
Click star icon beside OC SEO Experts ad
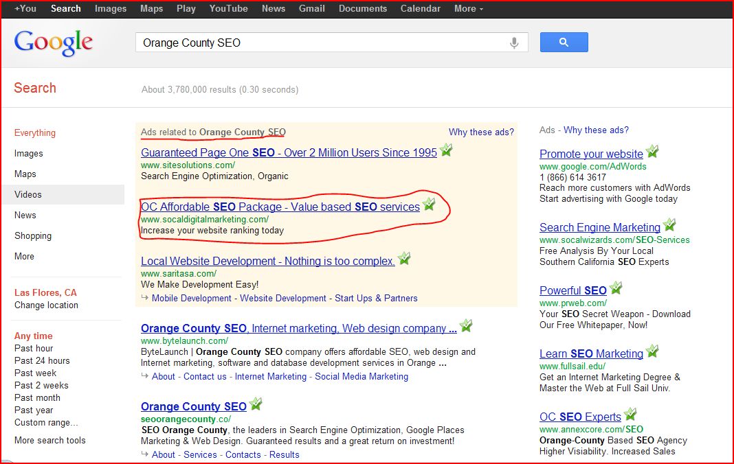point(630,415)
